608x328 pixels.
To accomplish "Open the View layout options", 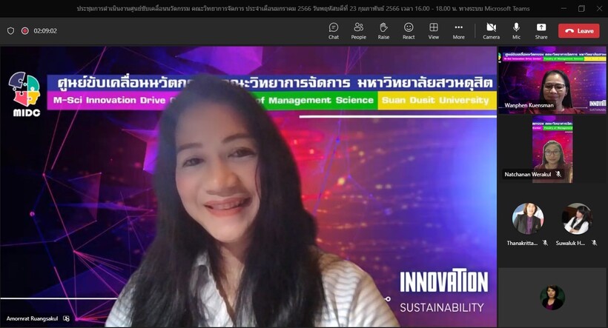I will [433, 30].
